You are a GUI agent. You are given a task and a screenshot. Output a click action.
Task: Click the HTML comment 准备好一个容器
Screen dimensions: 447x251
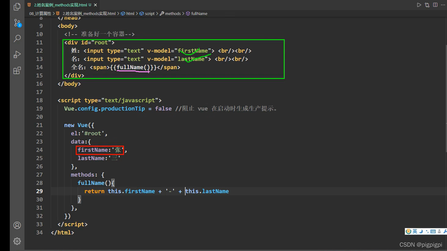coord(99,34)
